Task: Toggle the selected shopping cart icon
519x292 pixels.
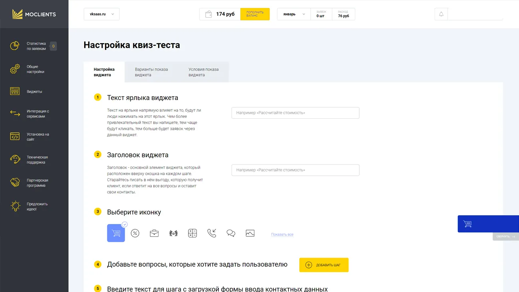Action: pyautogui.click(x=116, y=233)
